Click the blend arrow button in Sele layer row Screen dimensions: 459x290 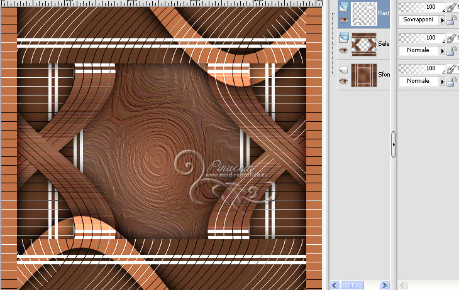(442, 51)
